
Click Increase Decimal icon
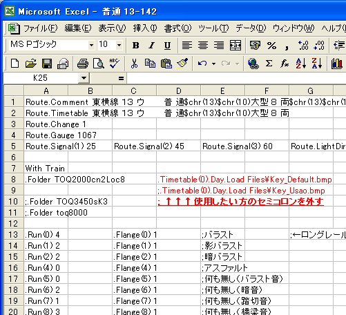[303, 45]
